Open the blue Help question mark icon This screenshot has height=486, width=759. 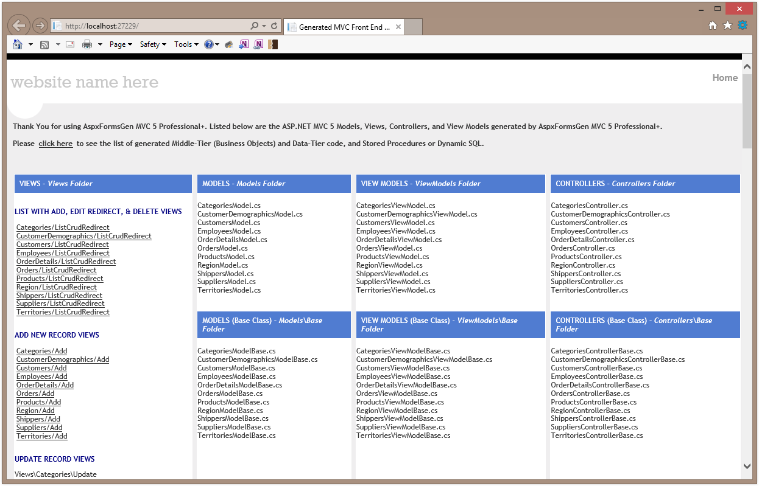point(208,44)
